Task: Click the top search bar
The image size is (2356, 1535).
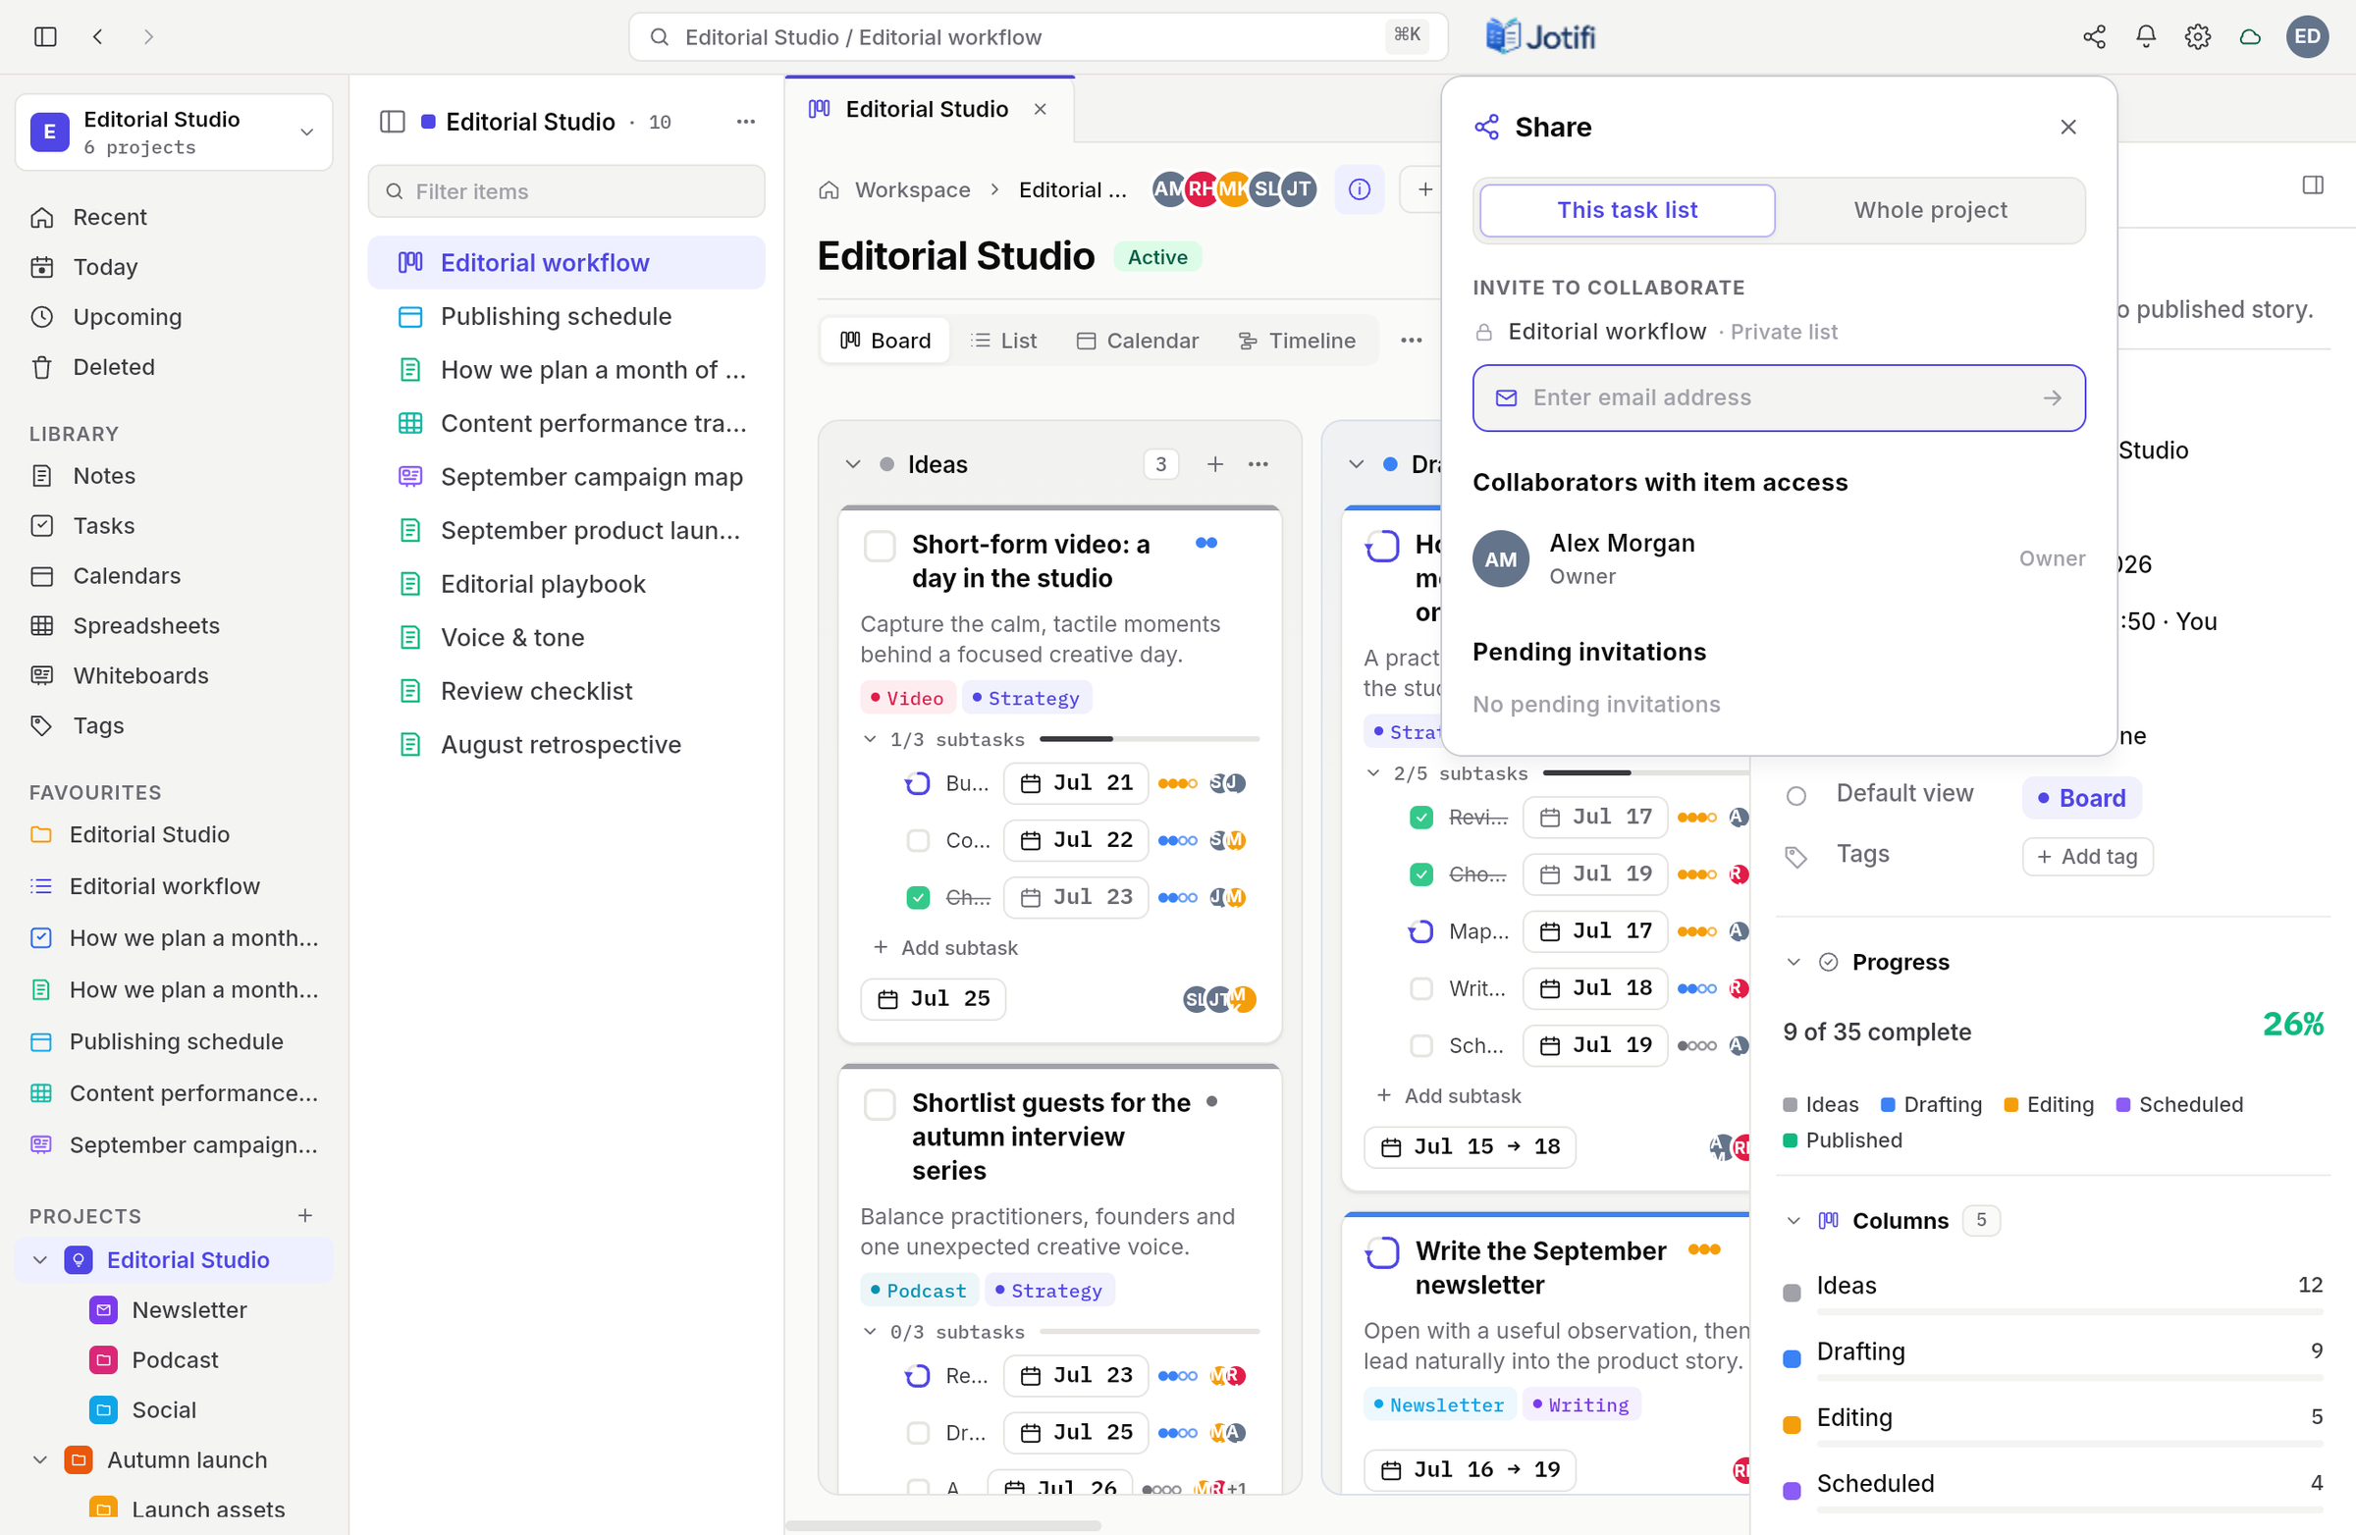Action: pyautogui.click(x=1038, y=36)
